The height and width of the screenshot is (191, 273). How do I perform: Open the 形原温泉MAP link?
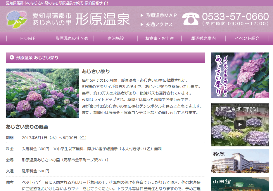[x=161, y=15]
